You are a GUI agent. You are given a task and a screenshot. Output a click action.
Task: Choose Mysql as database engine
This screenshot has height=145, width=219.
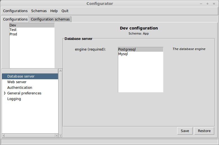pos(140,54)
